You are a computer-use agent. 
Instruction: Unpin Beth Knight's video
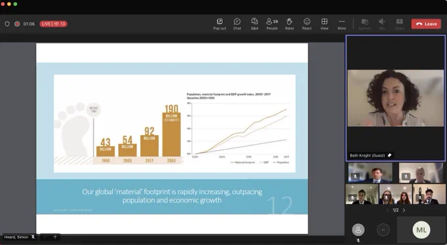tap(389, 155)
